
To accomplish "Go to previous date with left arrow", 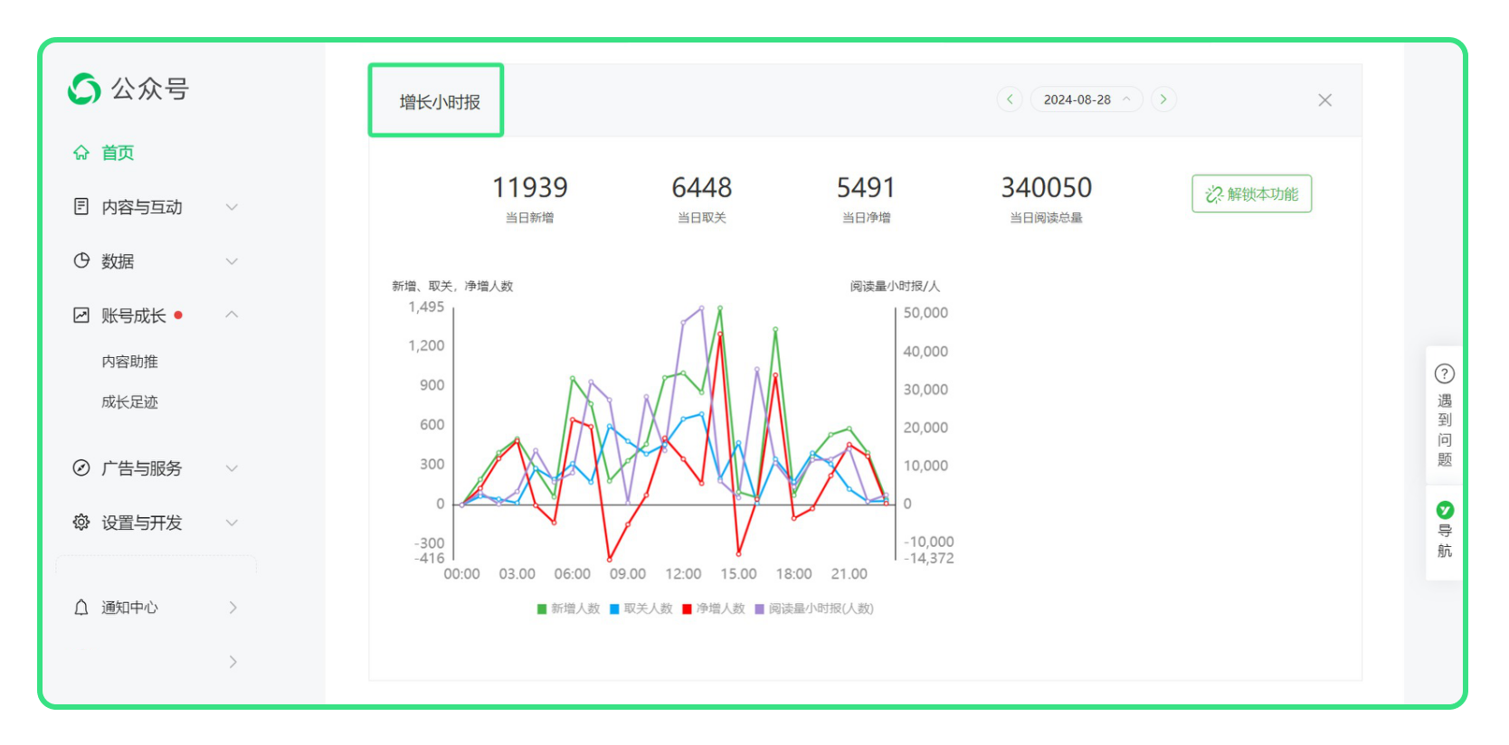I will click(1010, 99).
